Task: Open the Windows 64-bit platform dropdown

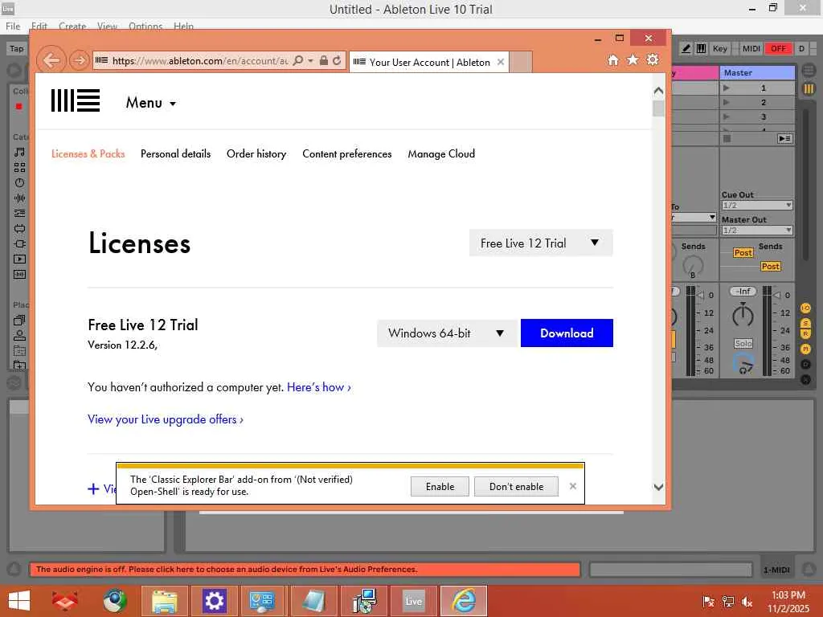Action: coord(447,333)
